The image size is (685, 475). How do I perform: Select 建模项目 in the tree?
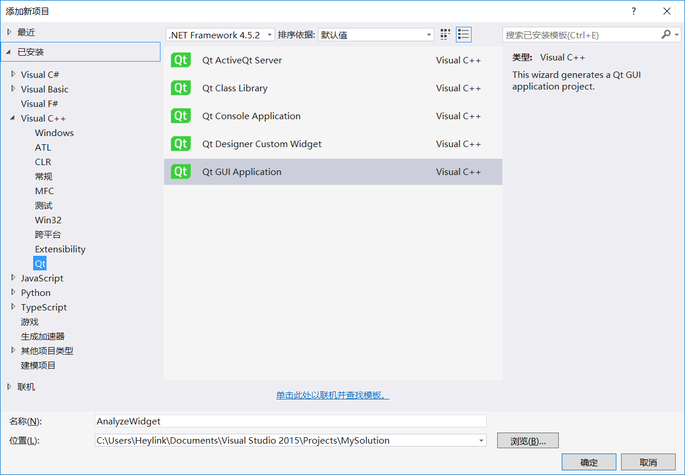pos(38,365)
